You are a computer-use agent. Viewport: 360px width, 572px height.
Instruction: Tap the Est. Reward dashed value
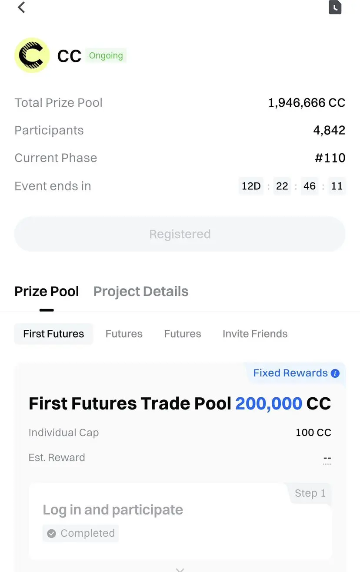[x=327, y=459]
